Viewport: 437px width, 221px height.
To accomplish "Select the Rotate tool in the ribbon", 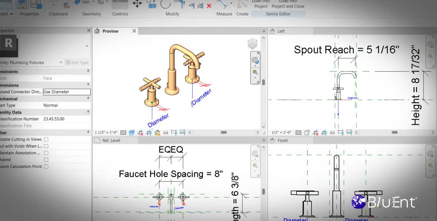I will coord(165,4).
